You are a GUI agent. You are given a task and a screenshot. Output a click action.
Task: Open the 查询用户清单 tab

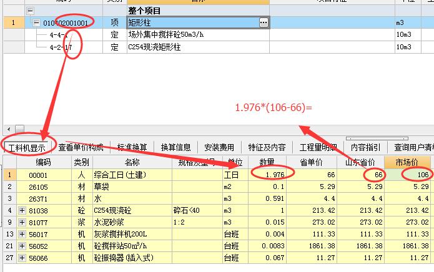(x=413, y=147)
